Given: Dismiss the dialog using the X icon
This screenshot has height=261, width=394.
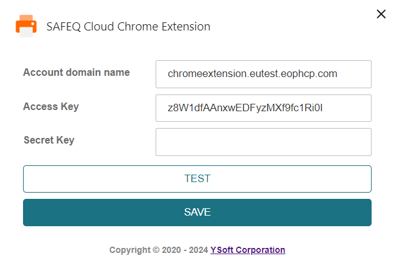Looking at the screenshot, I should tap(382, 14).
